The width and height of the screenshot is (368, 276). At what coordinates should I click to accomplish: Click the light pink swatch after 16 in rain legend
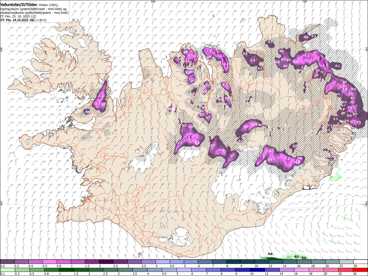(302, 270)
